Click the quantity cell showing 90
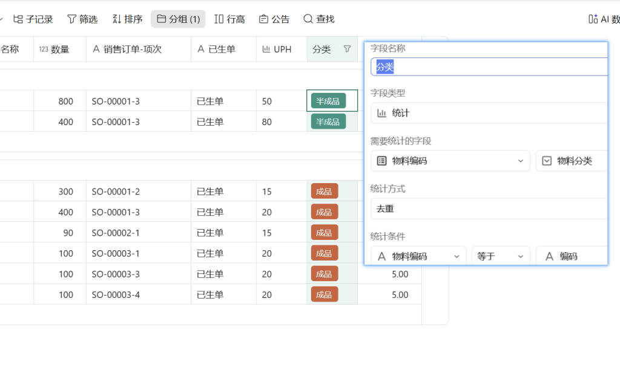Viewport: 620px width, 365px height. point(60,233)
